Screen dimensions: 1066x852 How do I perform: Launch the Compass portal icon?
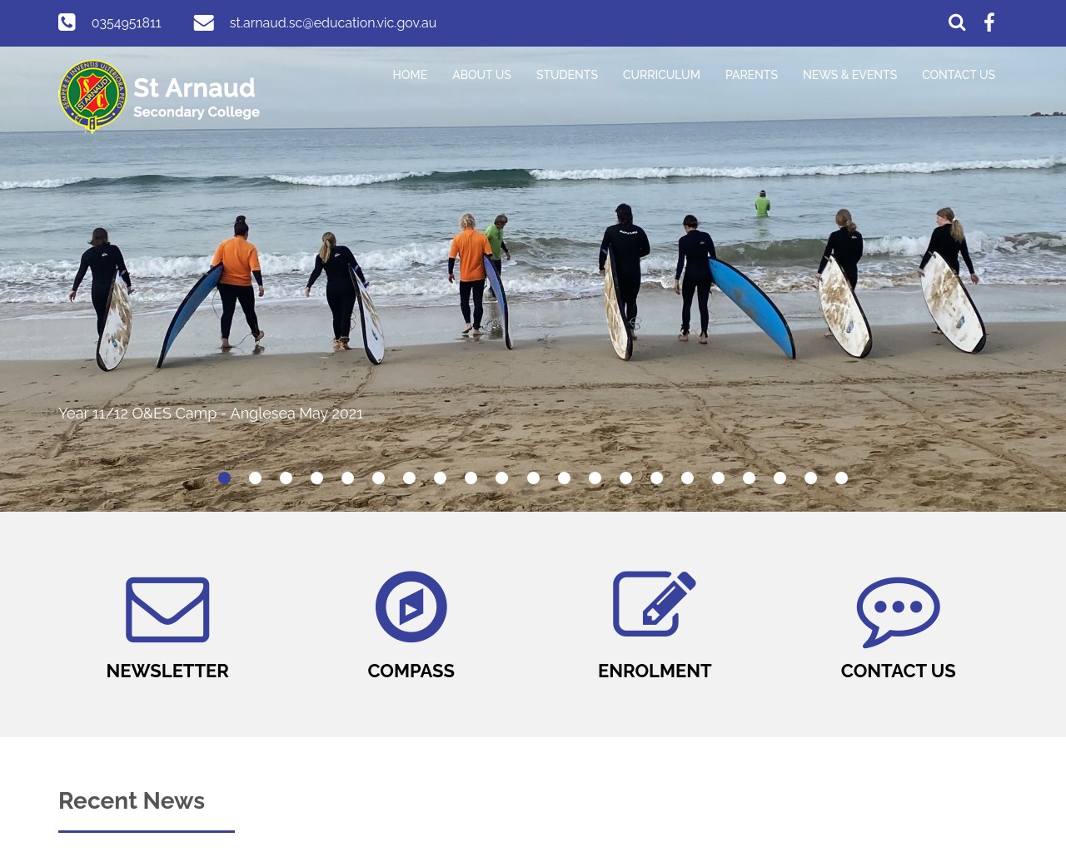tap(411, 607)
